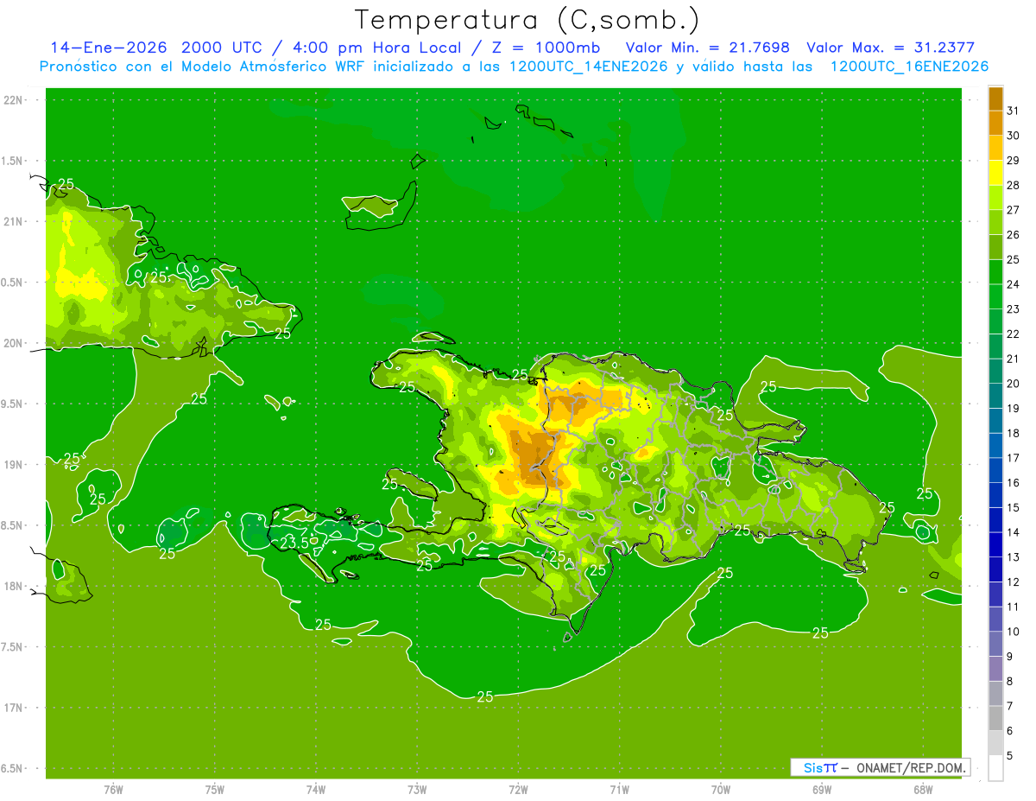Click the '71W' longitude axis label
This screenshot has width=1036, height=801.
click(619, 790)
